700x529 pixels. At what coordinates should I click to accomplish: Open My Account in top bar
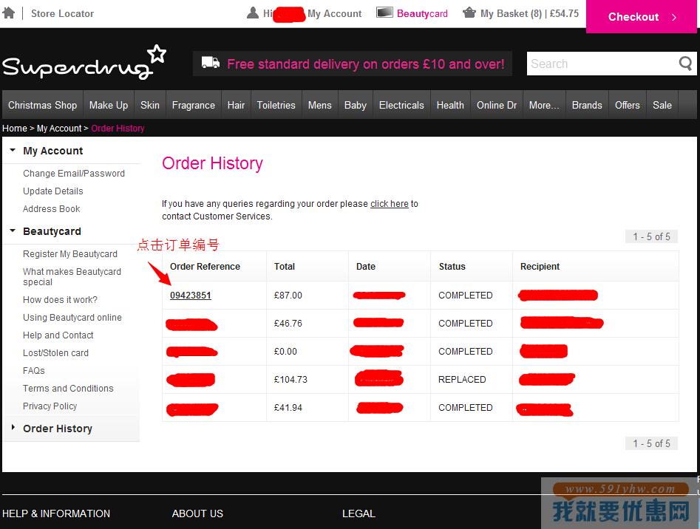[x=334, y=14]
